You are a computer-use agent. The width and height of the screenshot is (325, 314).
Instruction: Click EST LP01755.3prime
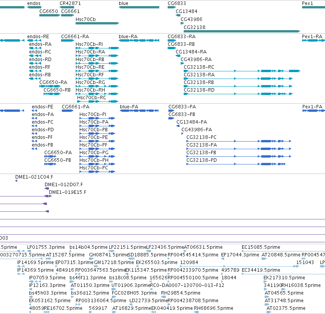click(46, 247)
